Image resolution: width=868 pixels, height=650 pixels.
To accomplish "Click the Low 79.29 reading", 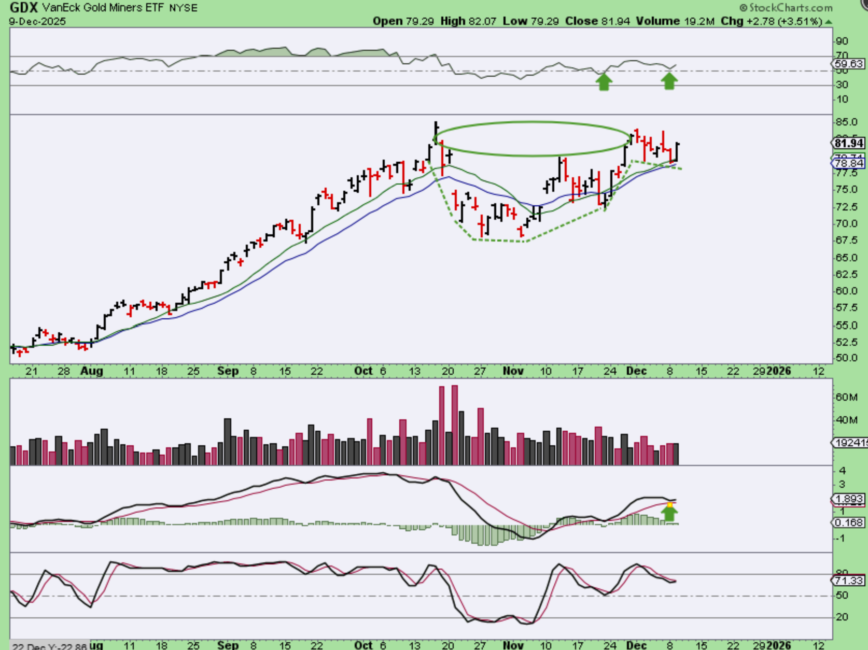I will coord(530,21).
